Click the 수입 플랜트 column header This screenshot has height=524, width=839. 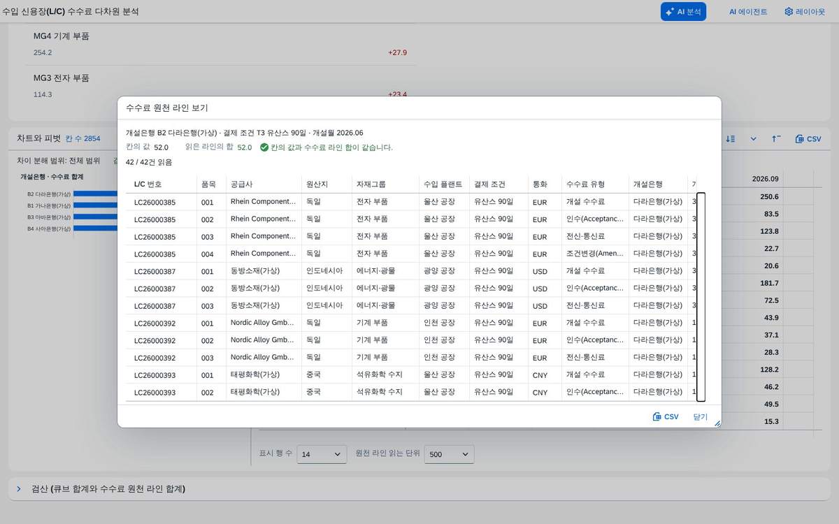[x=443, y=184]
